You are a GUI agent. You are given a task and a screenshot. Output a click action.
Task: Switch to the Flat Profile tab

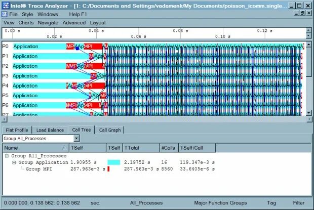[17, 130]
